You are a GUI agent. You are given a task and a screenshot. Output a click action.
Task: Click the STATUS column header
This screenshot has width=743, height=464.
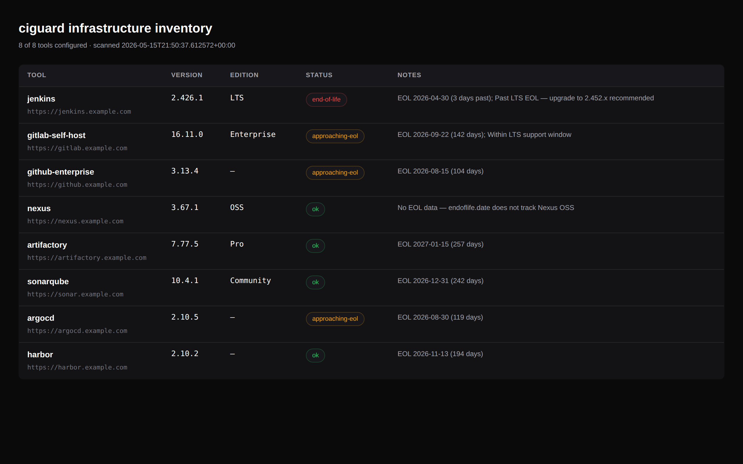point(319,75)
